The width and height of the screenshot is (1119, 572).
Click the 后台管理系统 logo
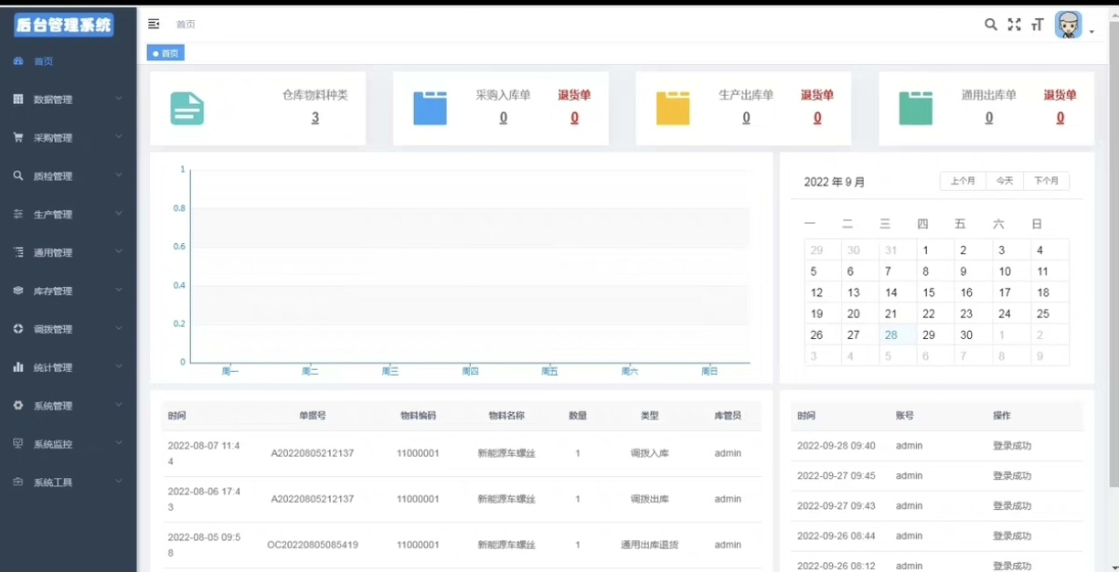(x=64, y=25)
